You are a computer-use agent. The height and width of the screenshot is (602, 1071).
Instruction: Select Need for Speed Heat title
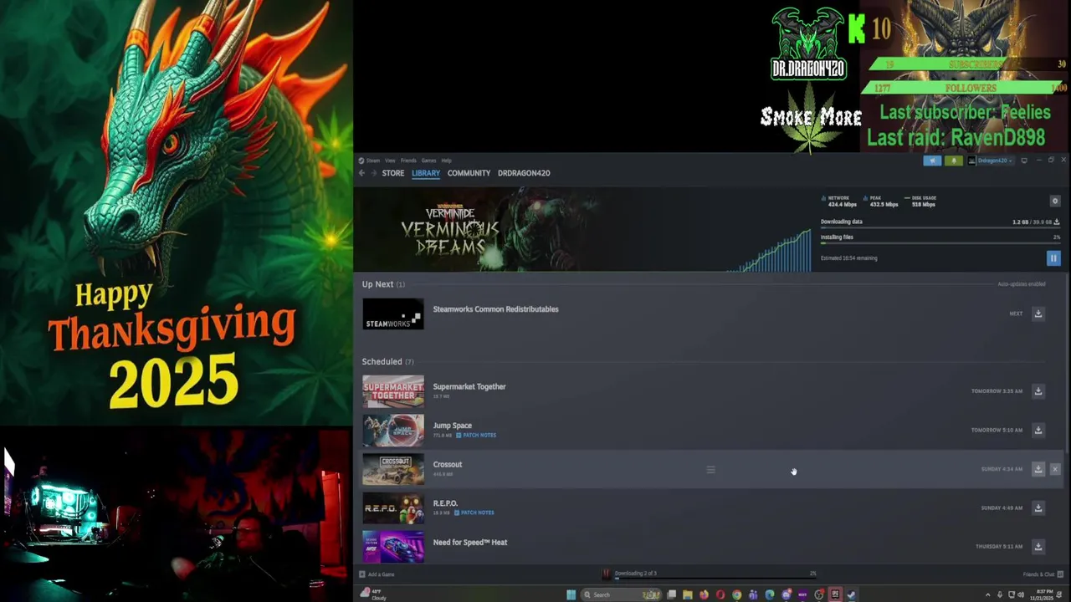click(x=470, y=542)
